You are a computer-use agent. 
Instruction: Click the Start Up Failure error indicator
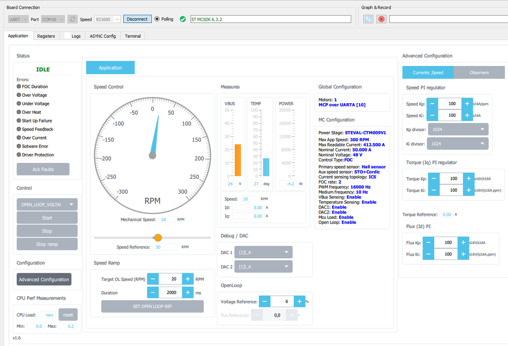click(x=19, y=120)
